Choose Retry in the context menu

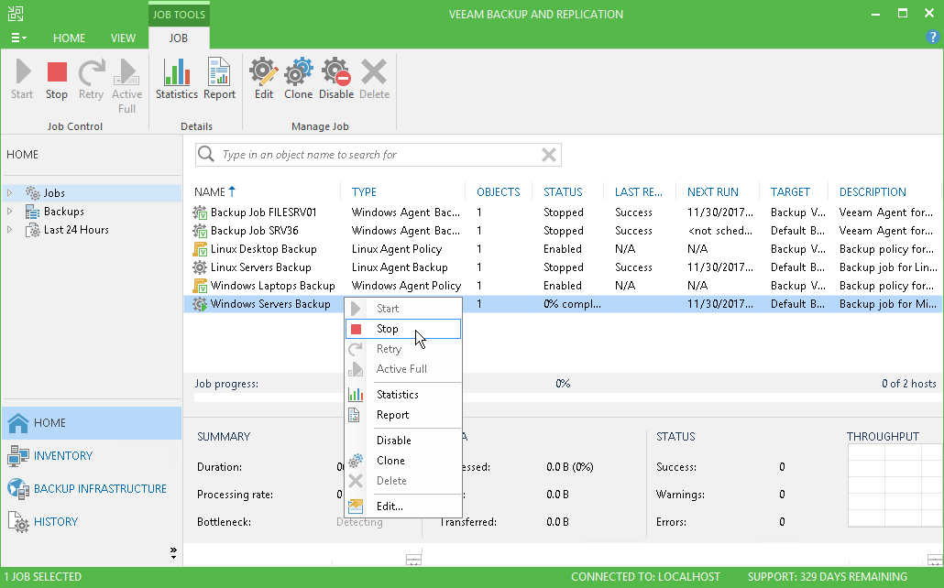(x=403, y=349)
